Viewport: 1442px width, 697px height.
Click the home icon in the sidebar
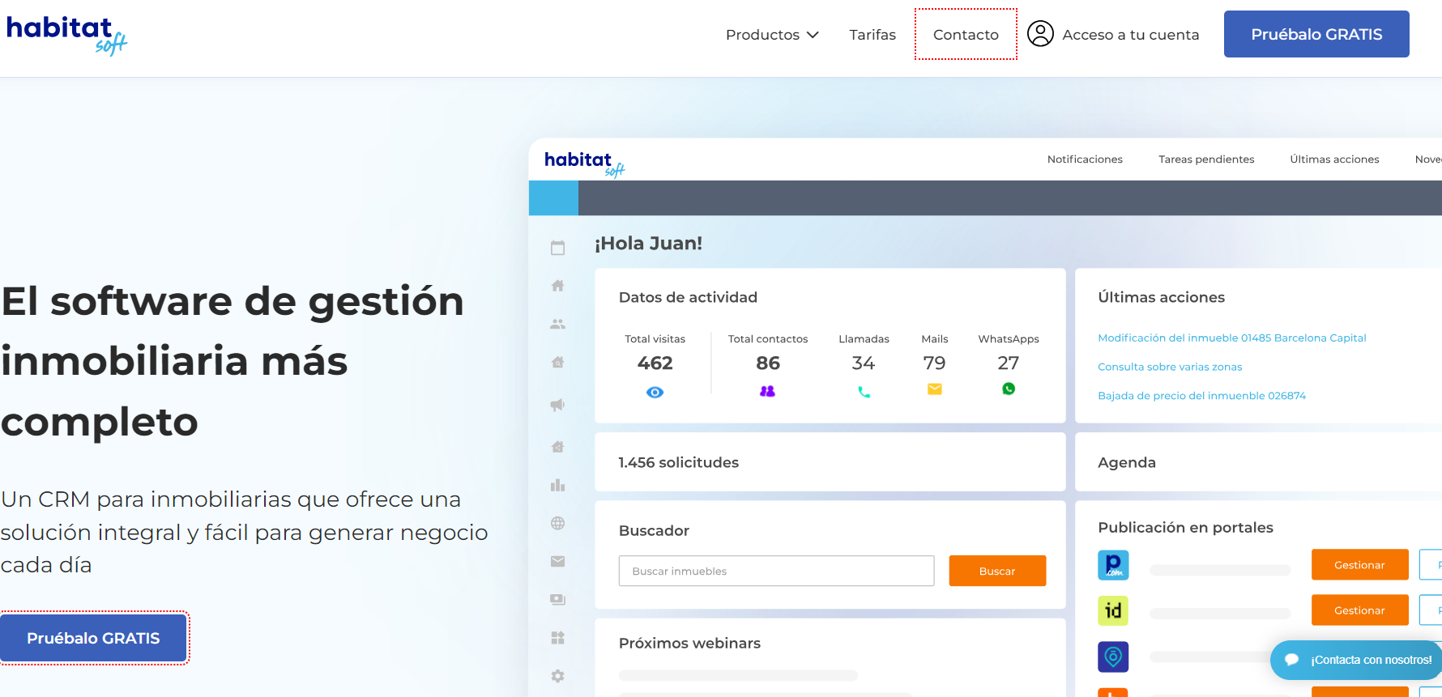[557, 286]
